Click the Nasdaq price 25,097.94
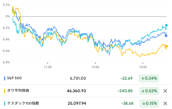The height and width of the screenshot is (109, 172). [77, 104]
